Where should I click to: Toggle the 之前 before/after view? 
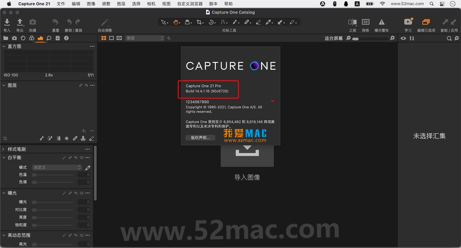click(x=352, y=24)
